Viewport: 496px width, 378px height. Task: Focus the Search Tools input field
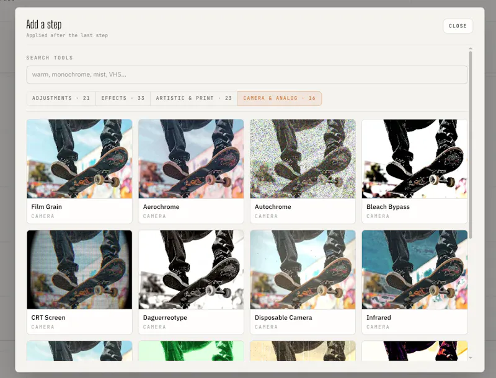[x=247, y=74]
